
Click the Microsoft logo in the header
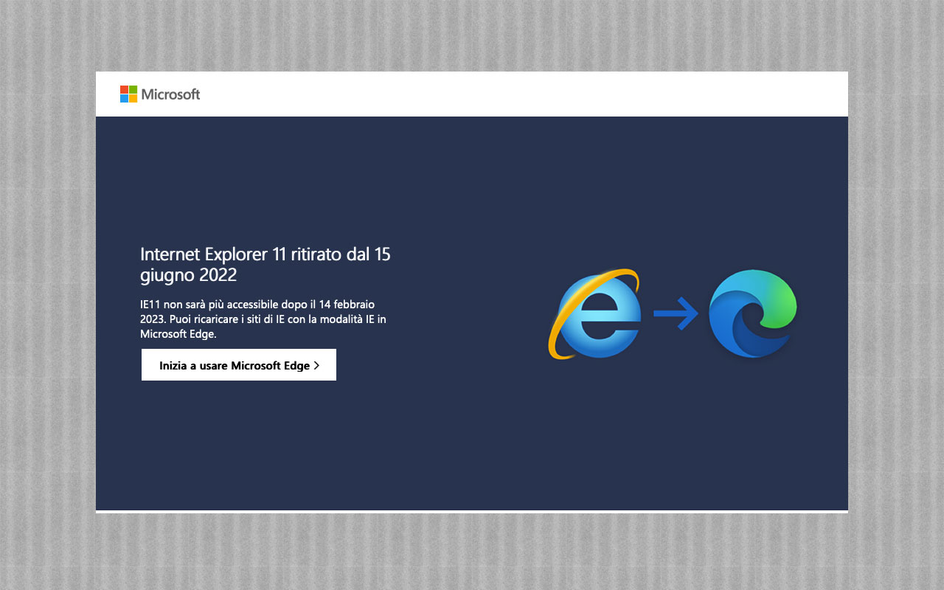(160, 94)
